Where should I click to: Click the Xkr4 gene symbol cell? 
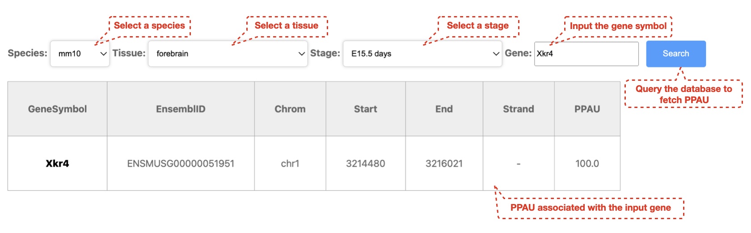pos(57,163)
